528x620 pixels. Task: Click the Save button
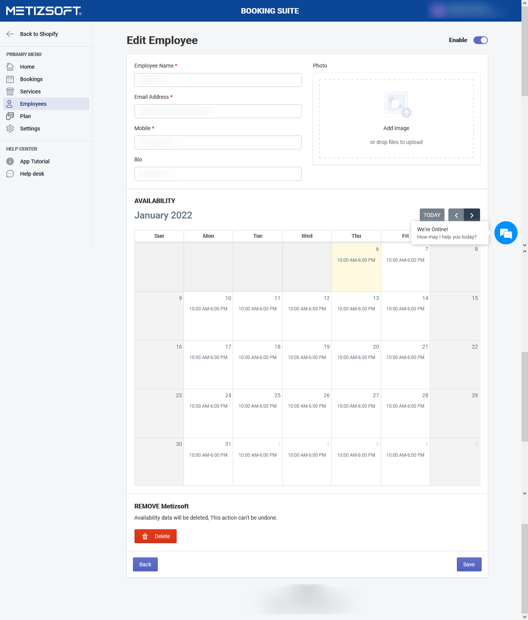pyautogui.click(x=469, y=564)
